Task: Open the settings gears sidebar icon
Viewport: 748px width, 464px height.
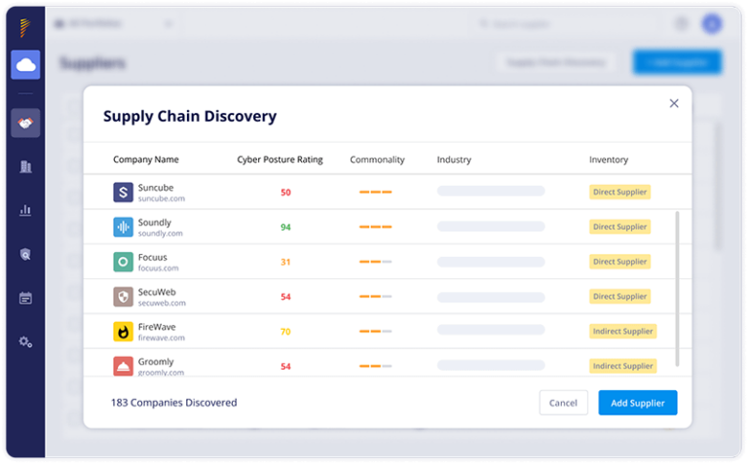Action: pyautogui.click(x=25, y=341)
